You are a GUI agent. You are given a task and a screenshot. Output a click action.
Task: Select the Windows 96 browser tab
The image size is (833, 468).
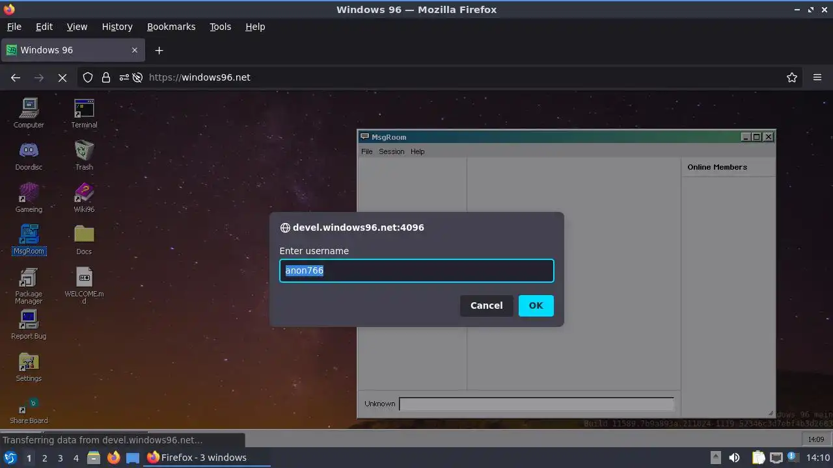pyautogui.click(x=73, y=50)
